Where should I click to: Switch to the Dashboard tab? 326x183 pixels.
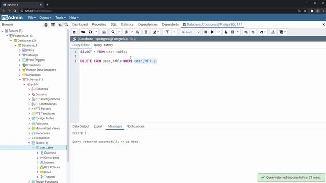(x=80, y=24)
